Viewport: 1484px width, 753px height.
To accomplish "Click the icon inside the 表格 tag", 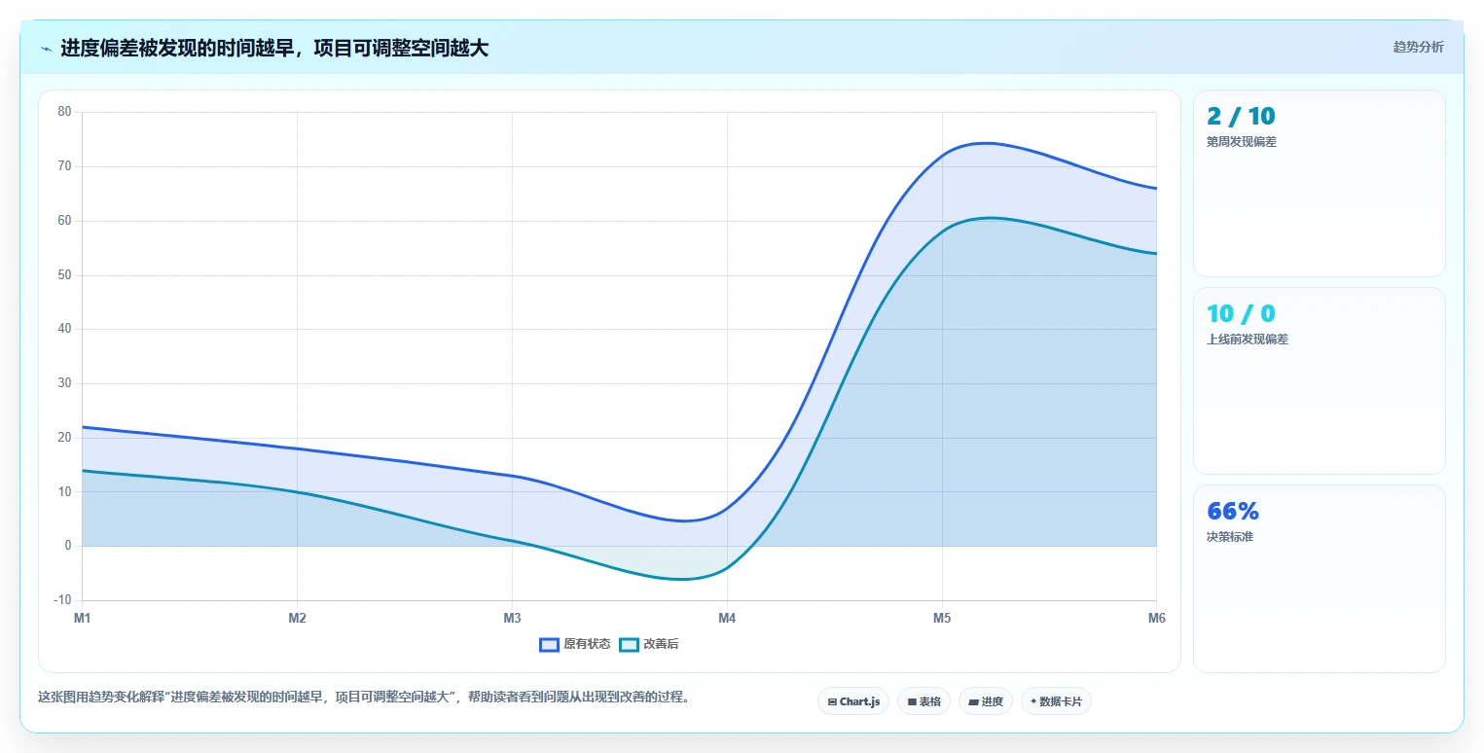I will tap(912, 701).
